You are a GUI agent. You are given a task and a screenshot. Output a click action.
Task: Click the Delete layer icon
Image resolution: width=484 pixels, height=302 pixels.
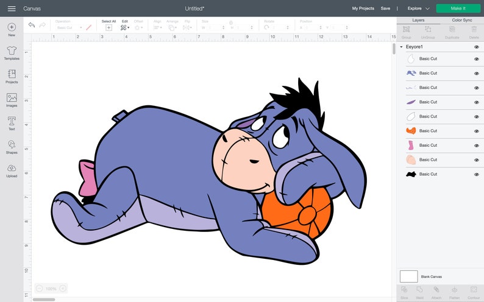474,29
